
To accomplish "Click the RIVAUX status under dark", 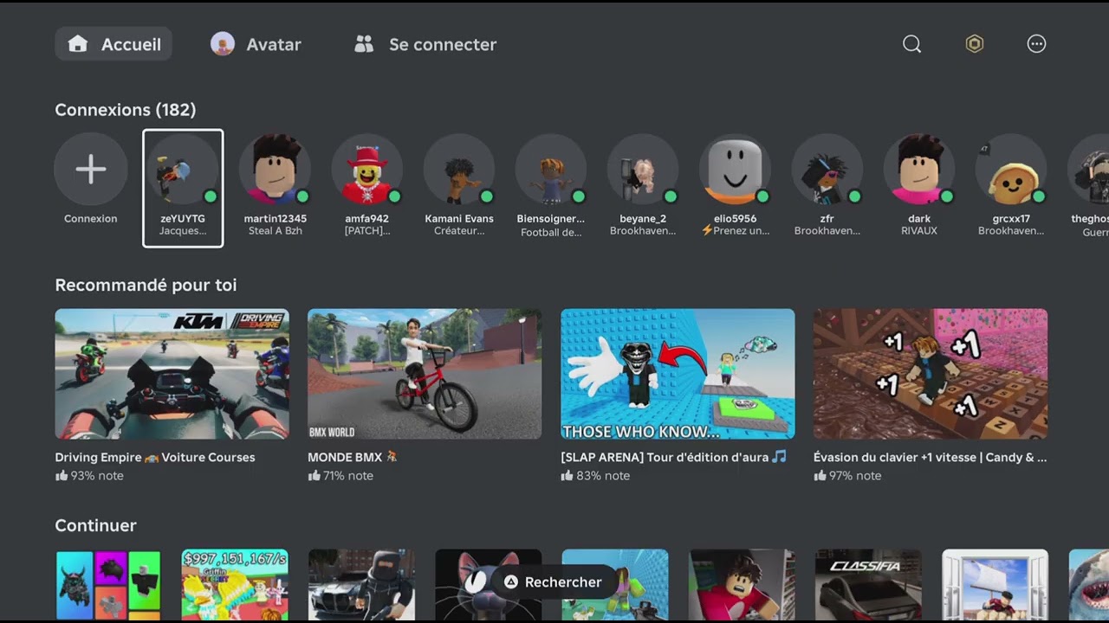I will pyautogui.click(x=919, y=231).
